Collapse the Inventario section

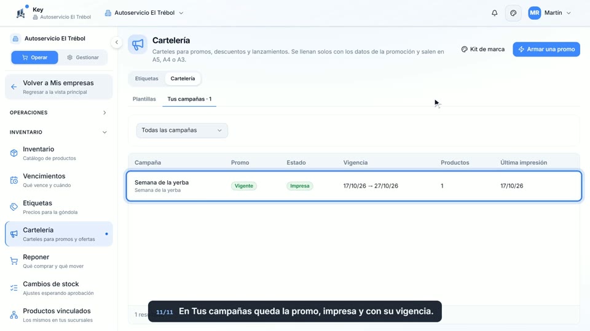click(58, 132)
